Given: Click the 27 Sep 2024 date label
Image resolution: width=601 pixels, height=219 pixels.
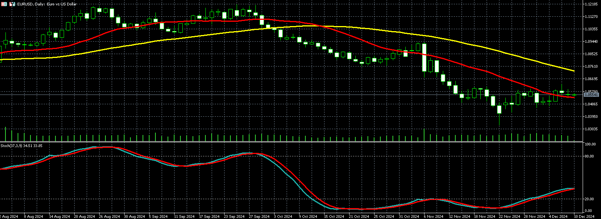Looking at the screenshot, I should [x=260, y=216].
